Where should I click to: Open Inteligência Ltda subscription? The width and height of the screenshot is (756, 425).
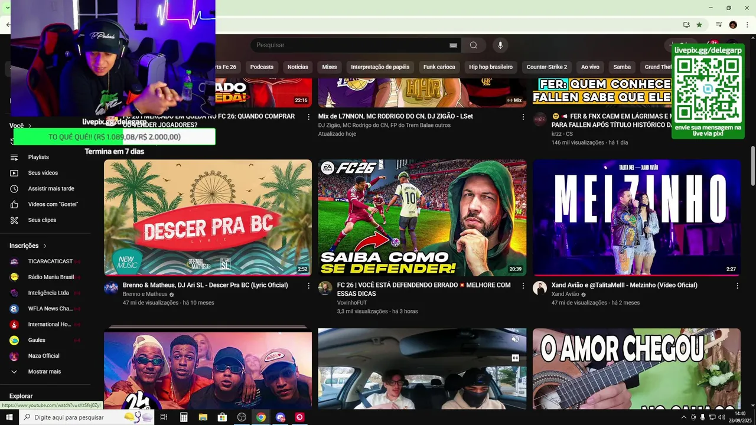click(47, 293)
